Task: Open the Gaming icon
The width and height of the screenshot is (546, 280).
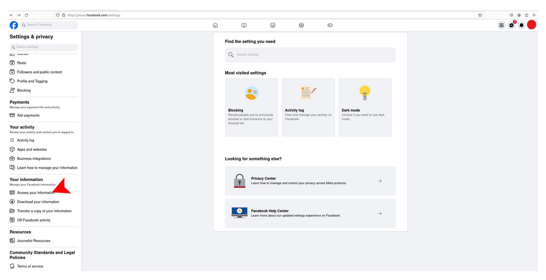Action: pos(330,25)
